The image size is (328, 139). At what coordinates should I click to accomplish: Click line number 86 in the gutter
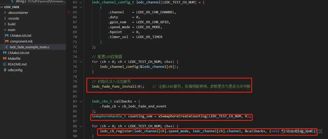tap(75, 116)
